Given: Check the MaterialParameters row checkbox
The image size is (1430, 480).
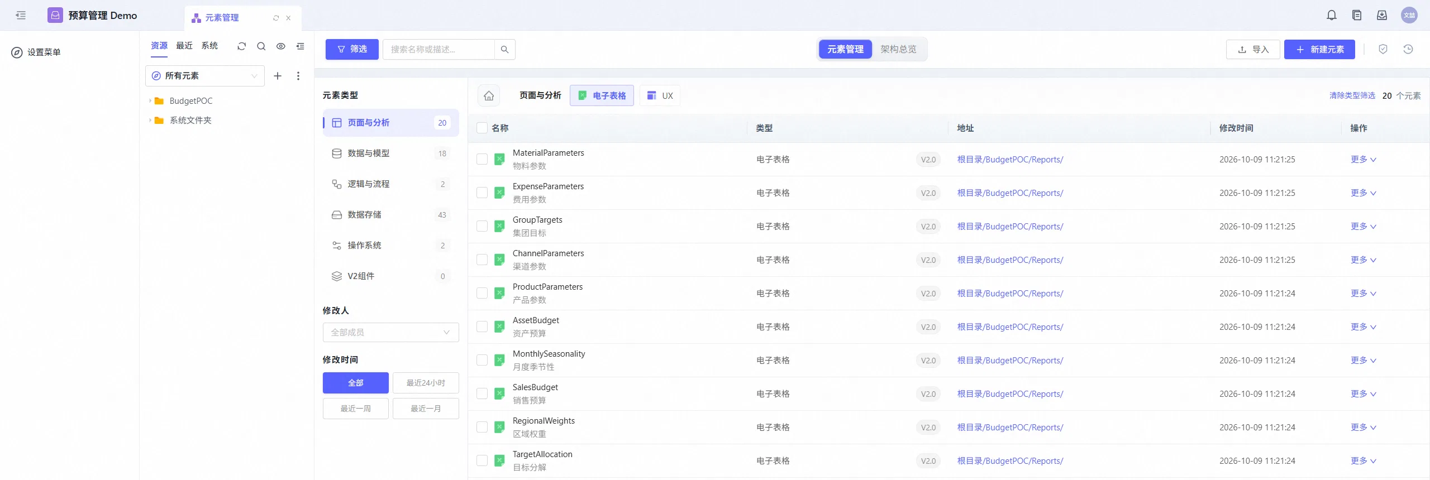Looking at the screenshot, I should (x=482, y=160).
